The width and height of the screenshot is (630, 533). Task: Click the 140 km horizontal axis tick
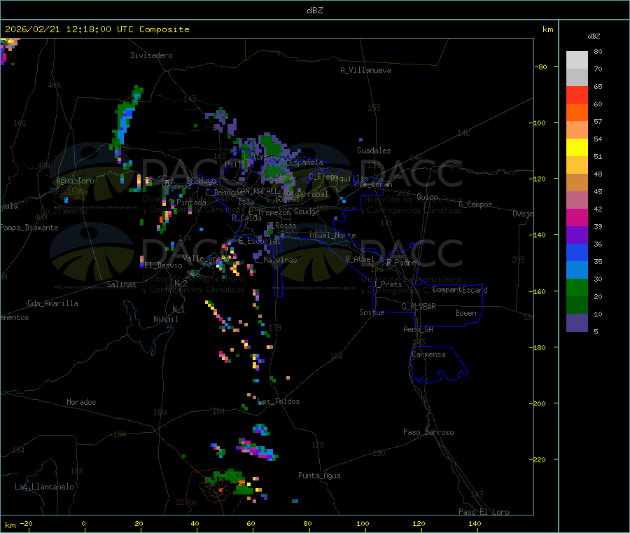pos(475,523)
